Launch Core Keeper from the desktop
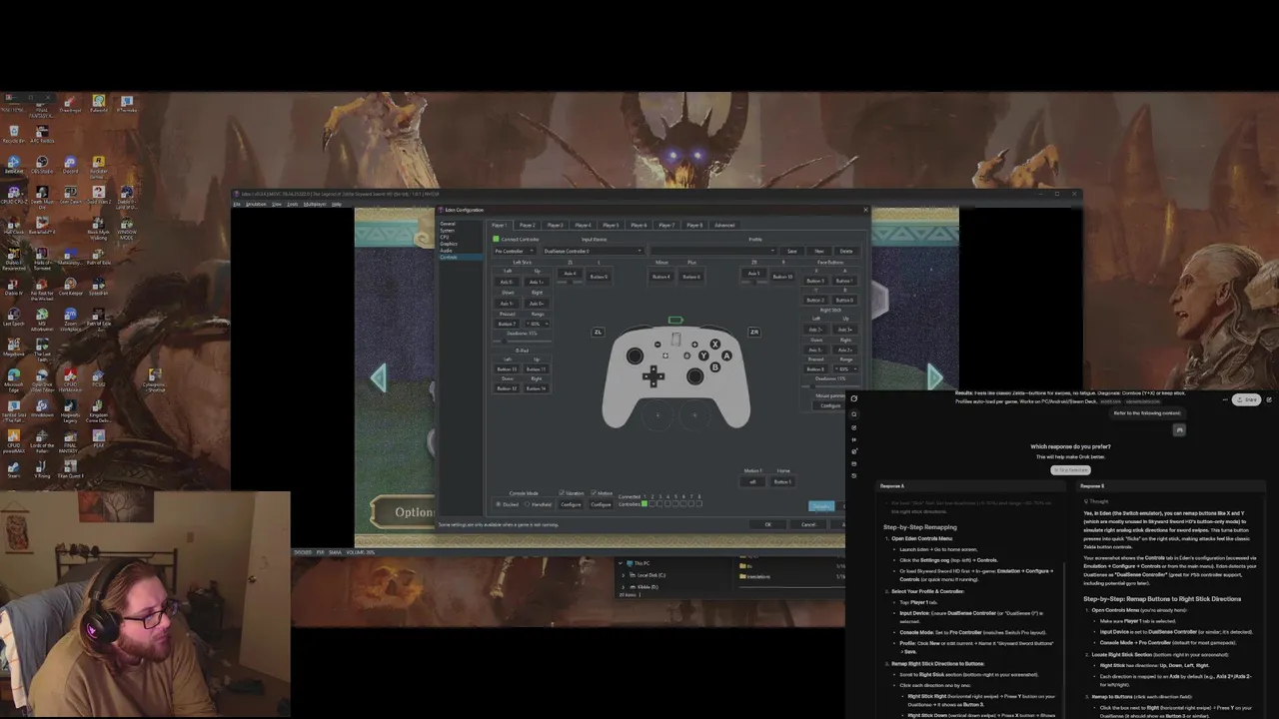 [70, 286]
